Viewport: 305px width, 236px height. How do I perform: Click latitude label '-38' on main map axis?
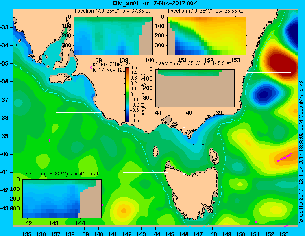click(4, 118)
